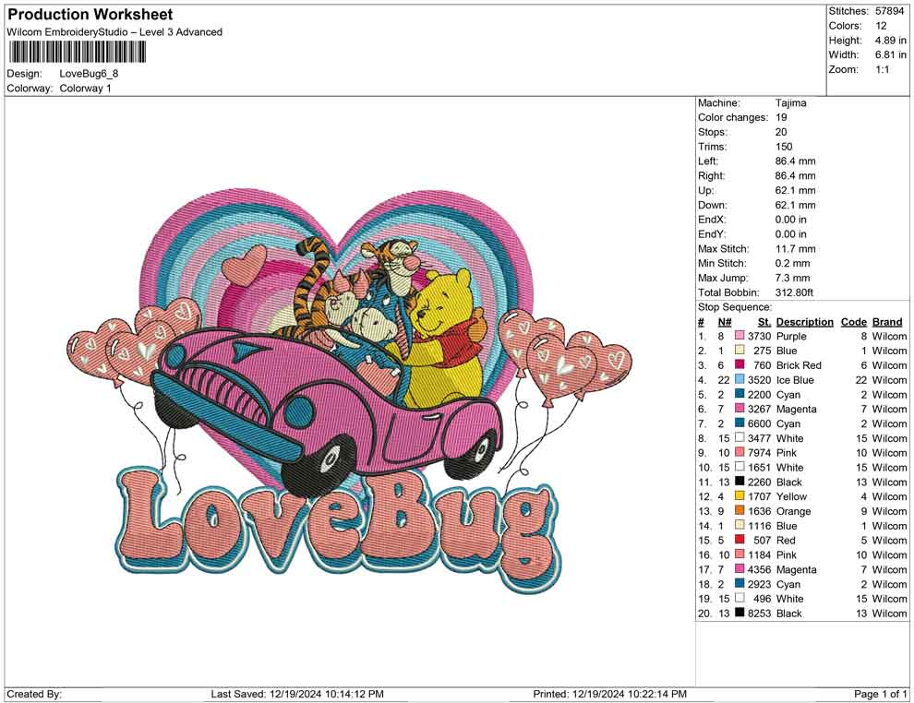This screenshot has height=703, width=914.
Task: Select the Color changes value 19
Action: pos(781,117)
